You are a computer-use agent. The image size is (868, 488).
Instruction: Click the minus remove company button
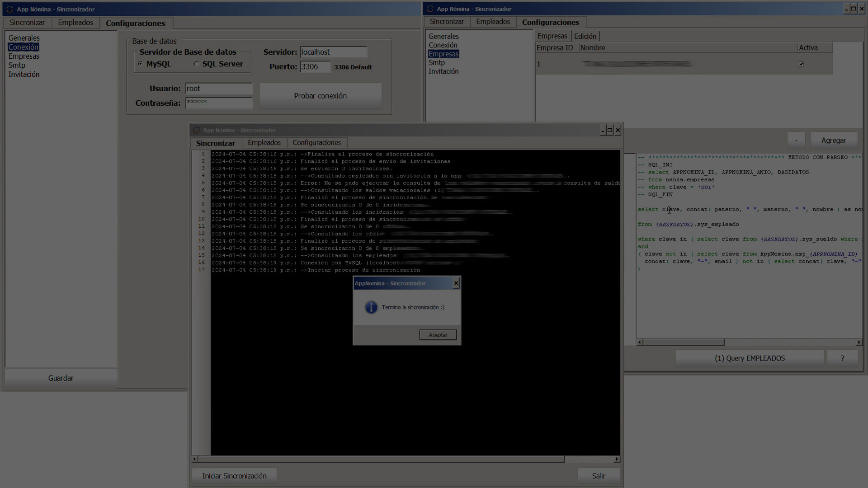click(x=796, y=141)
